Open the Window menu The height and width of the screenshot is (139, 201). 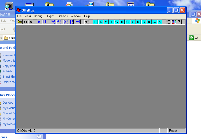point(76,16)
